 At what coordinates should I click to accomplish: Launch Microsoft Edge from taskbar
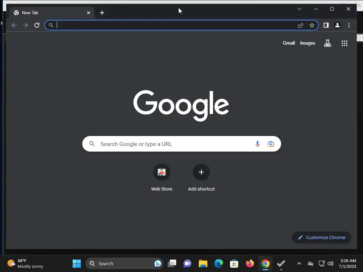click(218, 263)
